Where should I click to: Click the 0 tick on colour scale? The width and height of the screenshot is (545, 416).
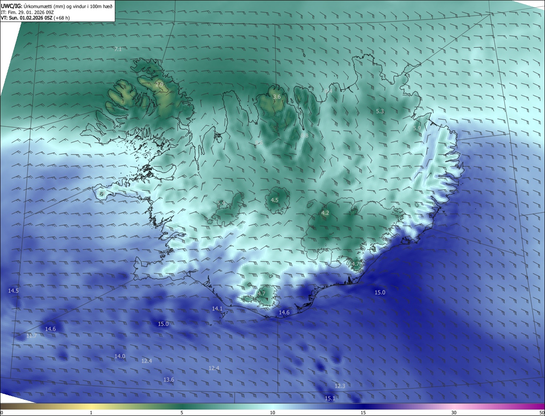(x=2, y=413)
